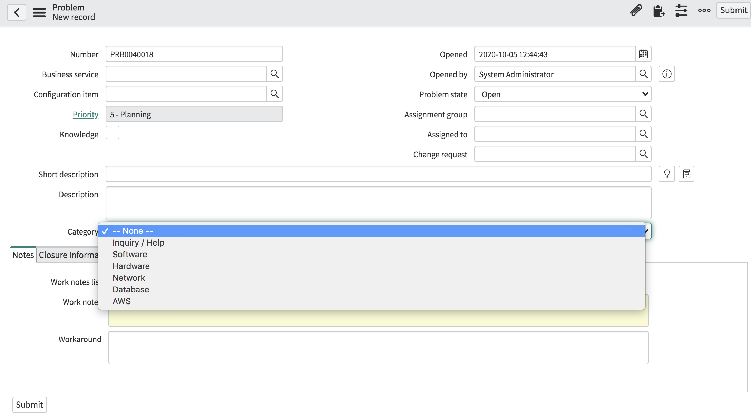
Task: Click the paperclip attachments icon
Action: click(636, 10)
